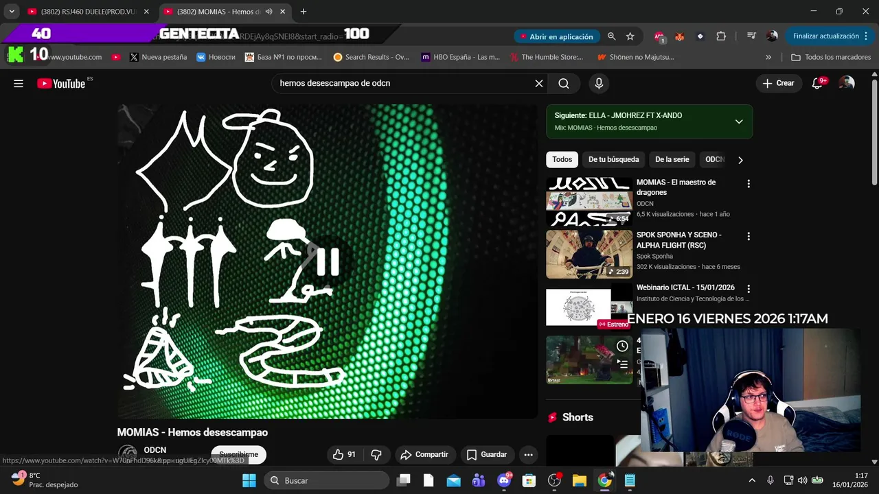Viewport: 879px width, 494px height.
Task: Close the RSJ460 DUELE browser tab
Action: 146,12
